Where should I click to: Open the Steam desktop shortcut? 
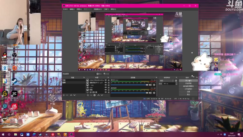tap(14, 82)
